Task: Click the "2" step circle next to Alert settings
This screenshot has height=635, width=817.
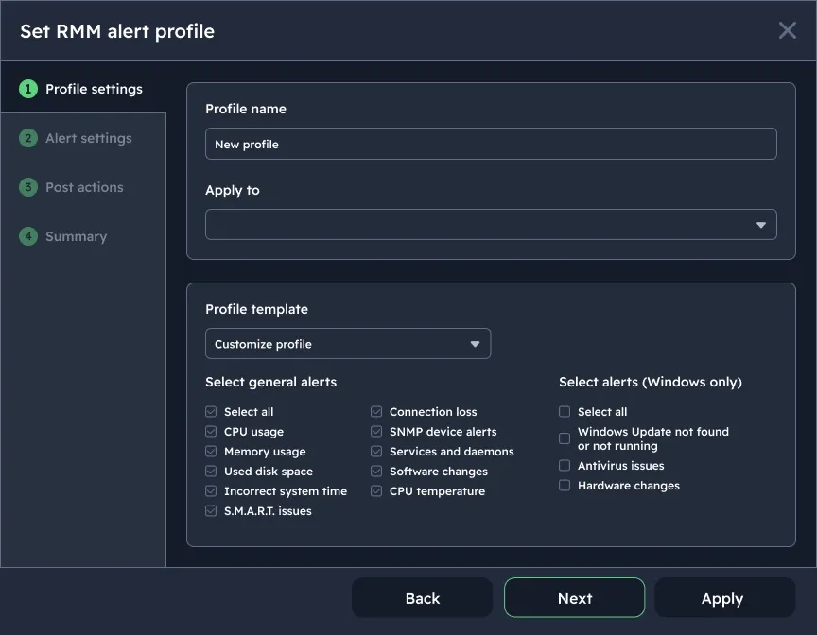Action: (x=27, y=138)
